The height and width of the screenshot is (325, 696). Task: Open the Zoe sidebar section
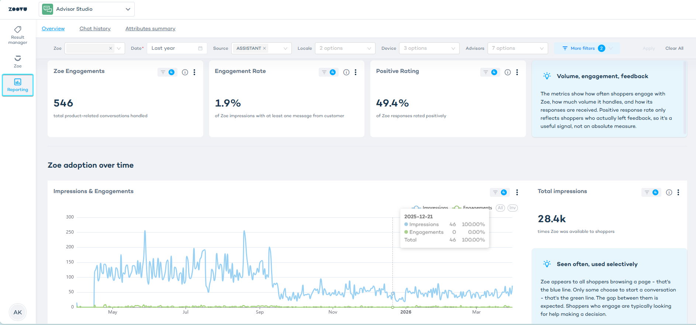click(18, 61)
